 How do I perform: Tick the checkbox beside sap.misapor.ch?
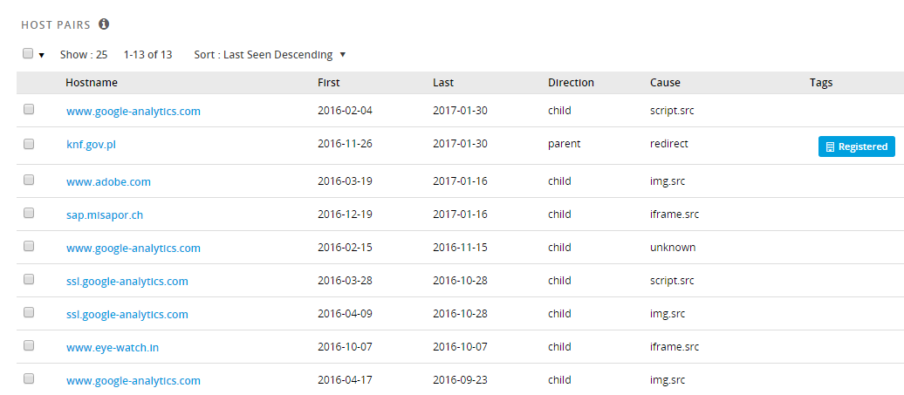(x=29, y=213)
